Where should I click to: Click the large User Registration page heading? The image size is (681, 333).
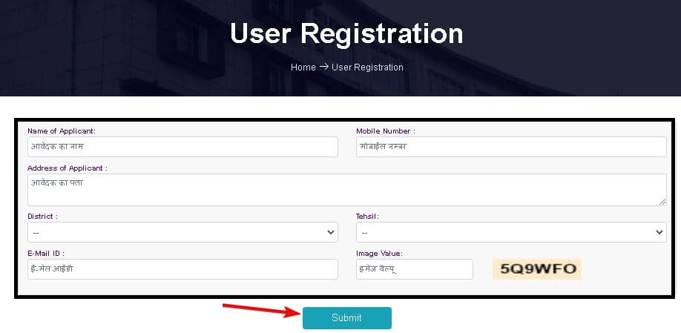click(x=346, y=33)
